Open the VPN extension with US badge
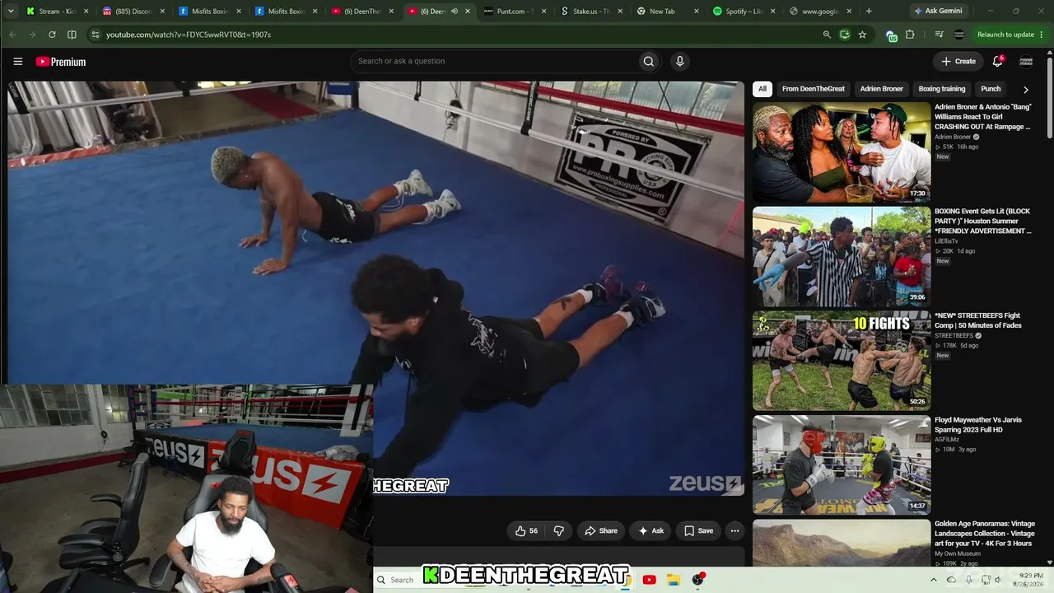Screen dimensions: 1054x593 891,35
